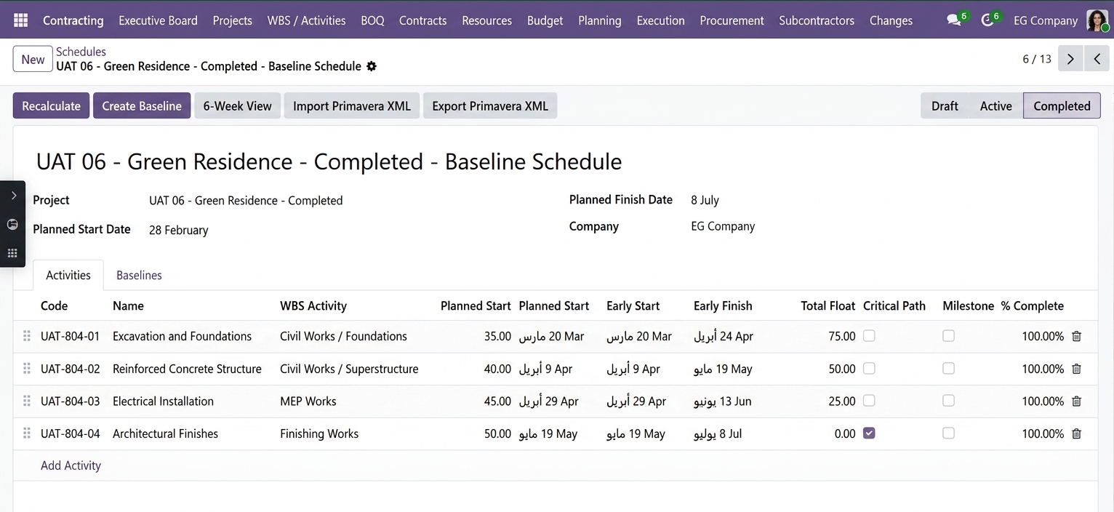The image size is (1114, 512).
Task: Click Import Primavera XML
Action: click(x=352, y=105)
